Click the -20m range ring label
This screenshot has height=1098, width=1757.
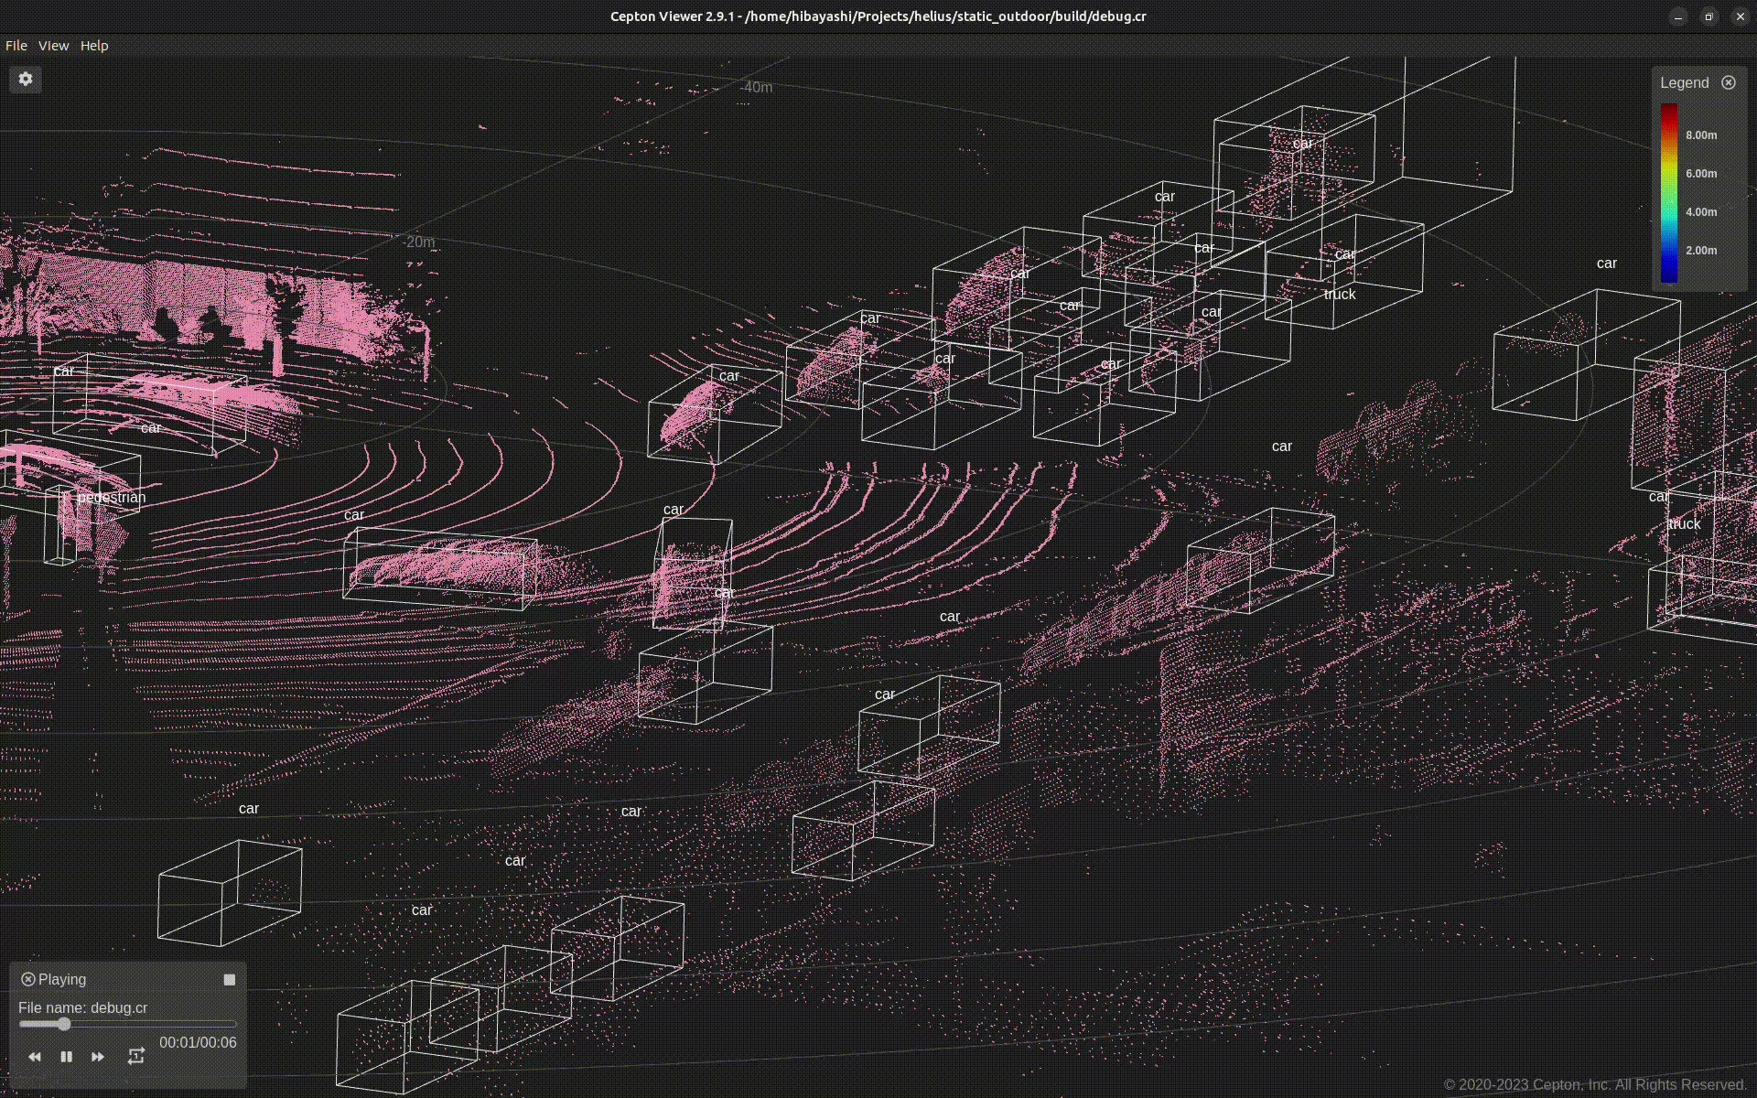(420, 242)
